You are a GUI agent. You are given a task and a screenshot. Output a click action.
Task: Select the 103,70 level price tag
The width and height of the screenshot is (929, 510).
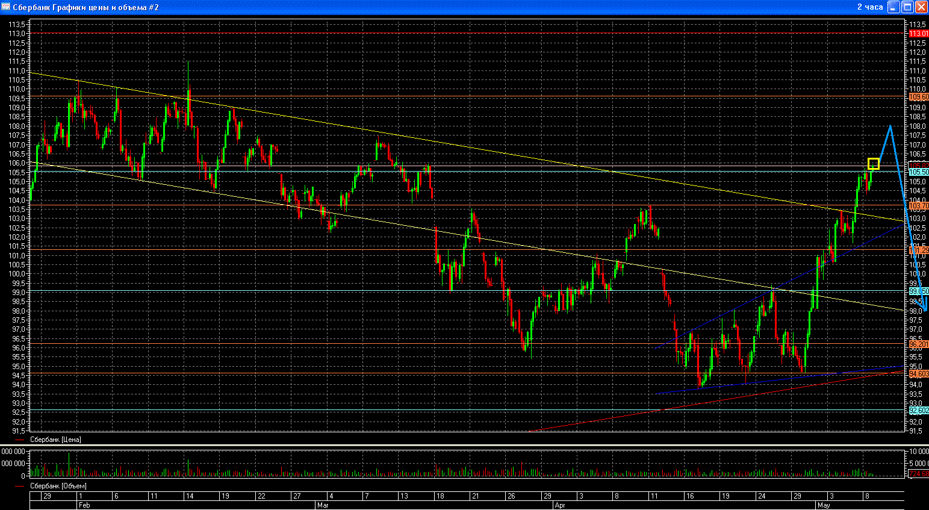click(x=918, y=206)
